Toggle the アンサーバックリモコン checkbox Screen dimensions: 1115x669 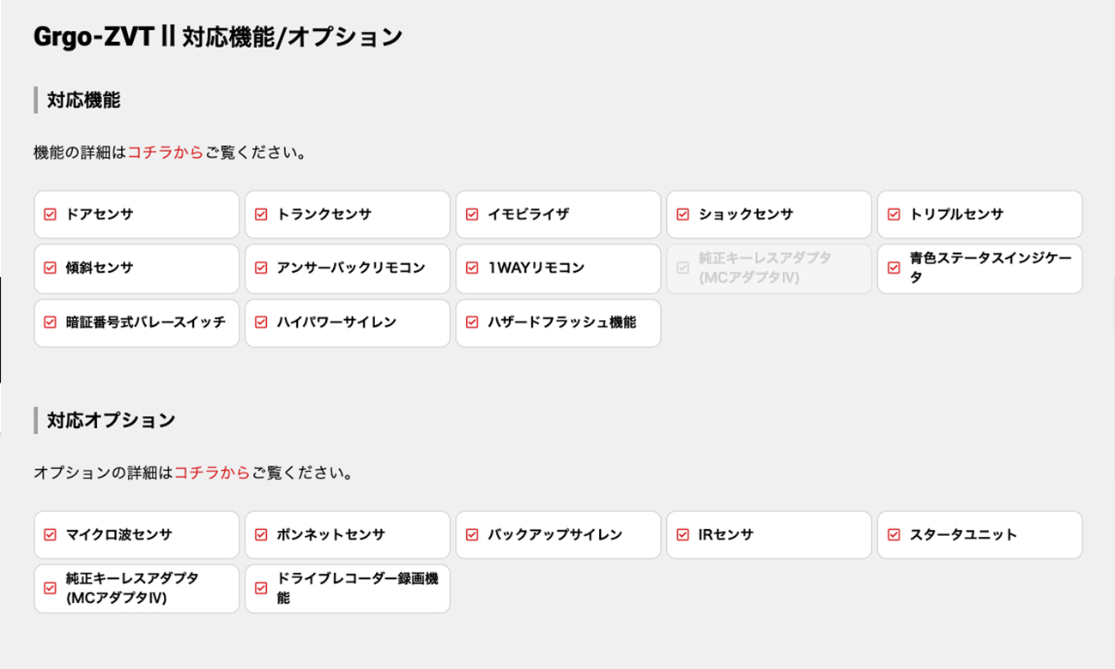click(261, 268)
